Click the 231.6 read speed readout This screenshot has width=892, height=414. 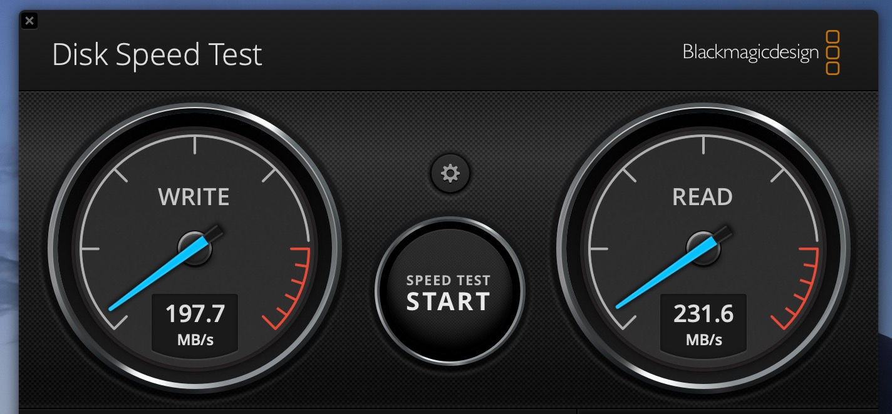[703, 314]
